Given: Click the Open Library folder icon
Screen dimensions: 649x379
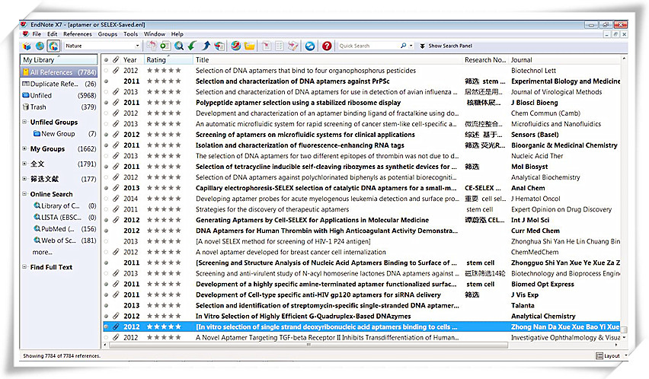Looking at the screenshot, I should [249, 46].
